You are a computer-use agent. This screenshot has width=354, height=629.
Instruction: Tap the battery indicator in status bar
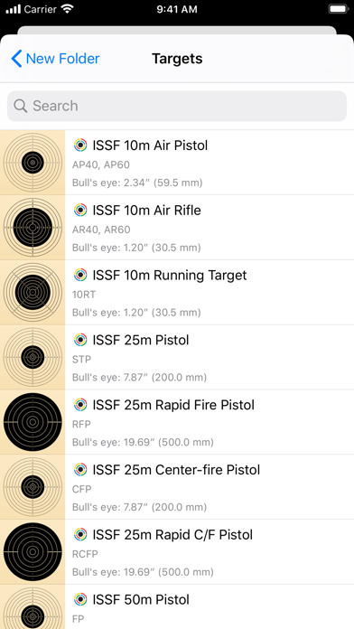(x=339, y=9)
